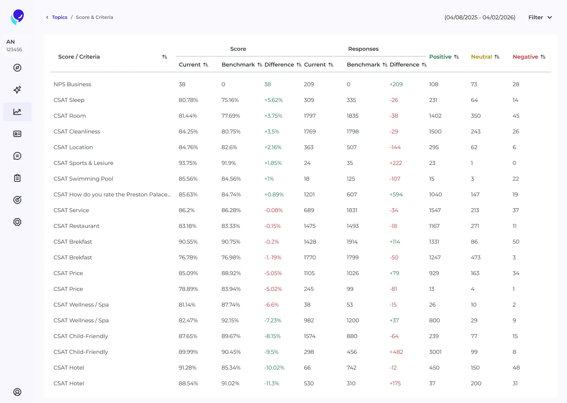
Task: Sort by Neutral column
Action: click(x=497, y=57)
